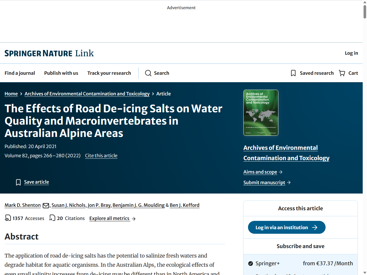Click the envelope icon after Mark D. Shenton
This screenshot has width=367, height=275.
pos(46,205)
